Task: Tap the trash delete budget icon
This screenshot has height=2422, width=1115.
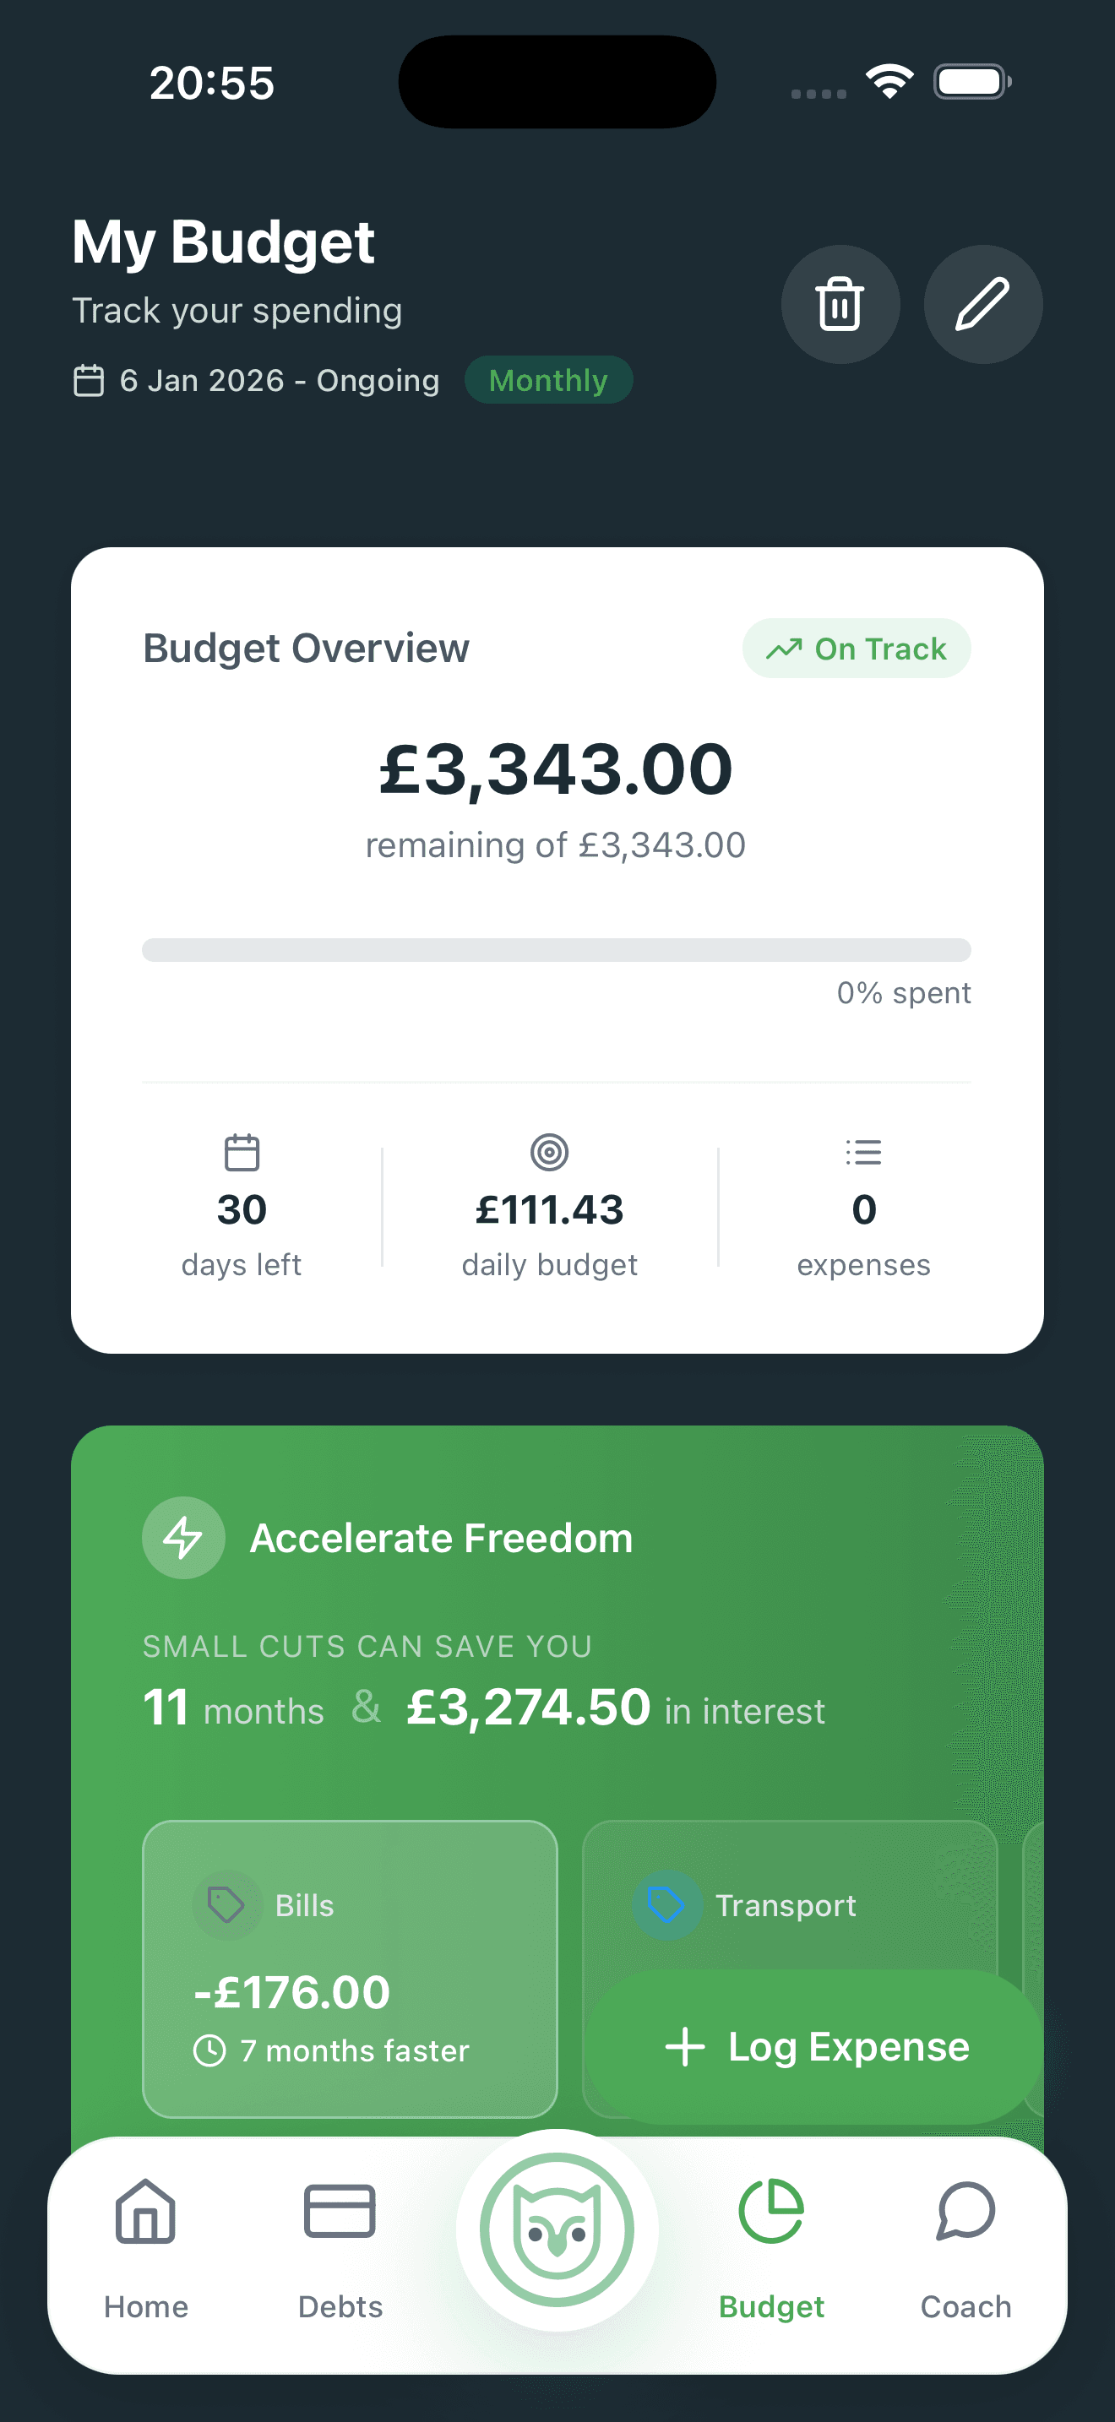Action: click(840, 305)
